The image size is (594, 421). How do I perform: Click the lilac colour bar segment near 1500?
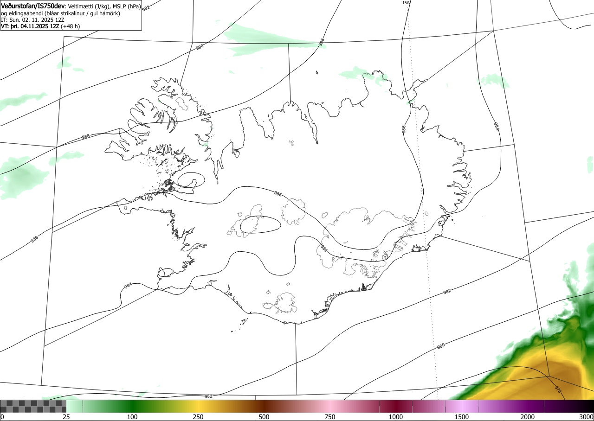pyautogui.click(x=462, y=406)
